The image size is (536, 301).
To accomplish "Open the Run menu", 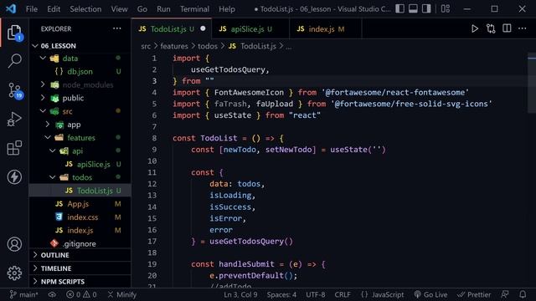I will pos(163,9).
